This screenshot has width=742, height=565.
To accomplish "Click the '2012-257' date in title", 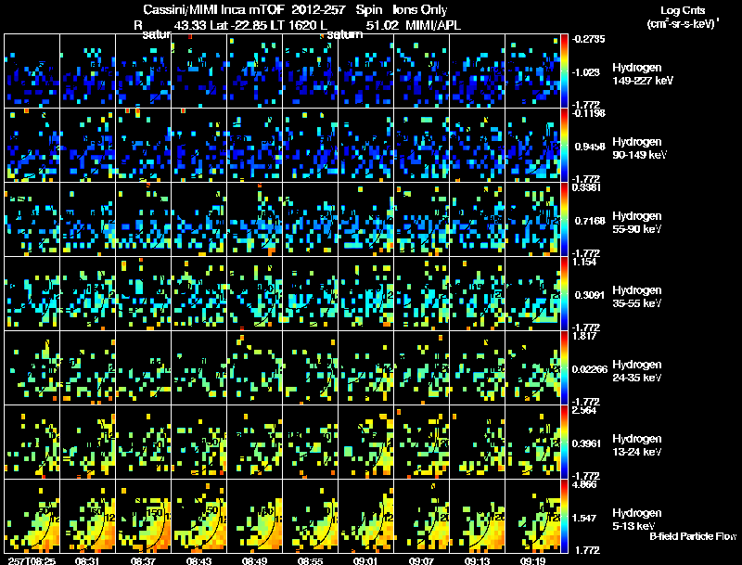I will point(318,9).
